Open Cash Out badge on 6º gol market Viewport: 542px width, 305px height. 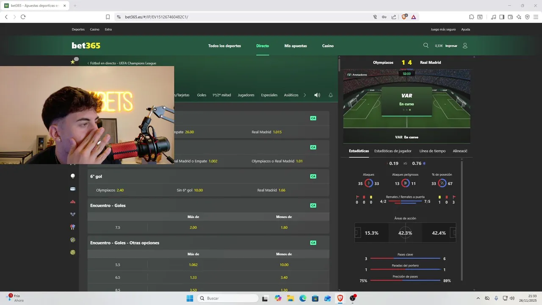click(x=313, y=176)
